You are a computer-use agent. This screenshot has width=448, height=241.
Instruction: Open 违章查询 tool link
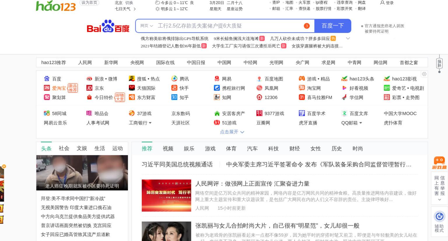(x=344, y=3)
